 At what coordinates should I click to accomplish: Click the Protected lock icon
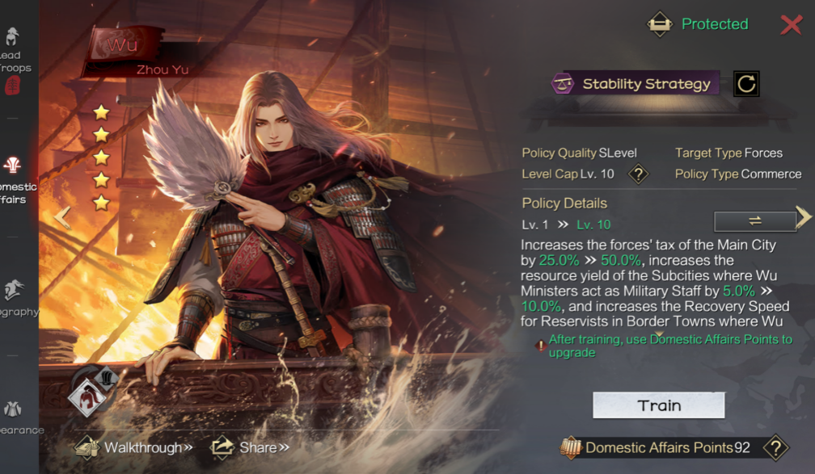tap(659, 24)
